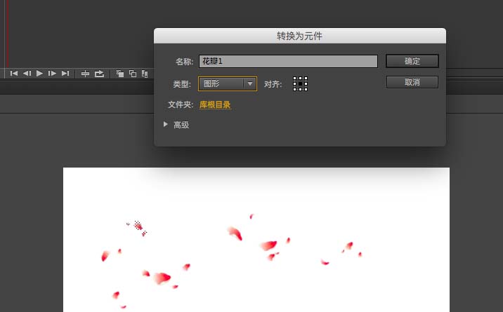This screenshot has width=503, height=312.
Task: Set registration point to center
Action: click(300, 84)
